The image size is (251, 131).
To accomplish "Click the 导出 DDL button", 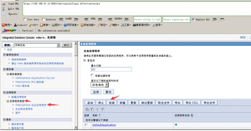I will [x=192, y=103].
